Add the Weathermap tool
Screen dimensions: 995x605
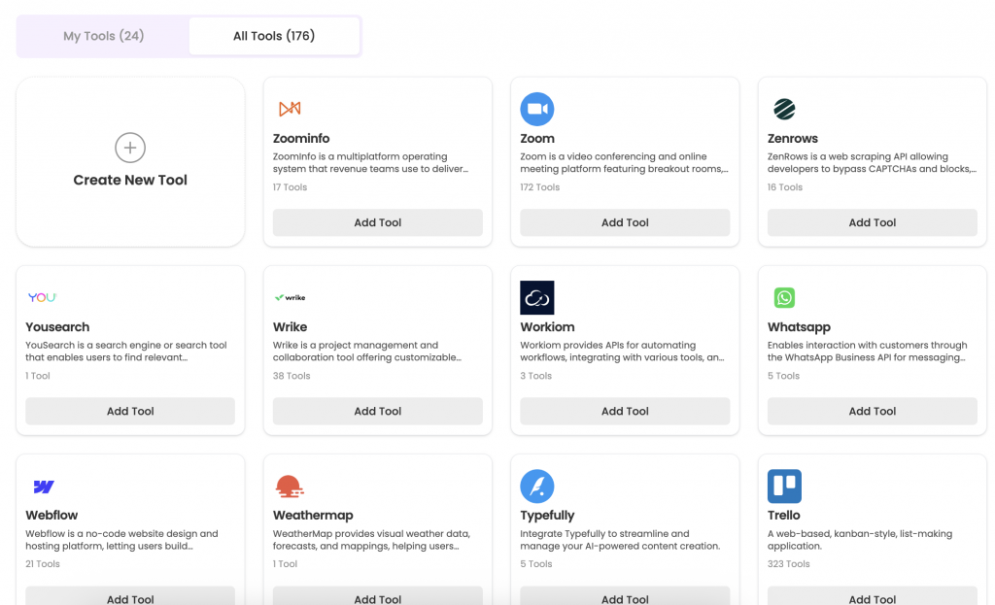coord(378,596)
